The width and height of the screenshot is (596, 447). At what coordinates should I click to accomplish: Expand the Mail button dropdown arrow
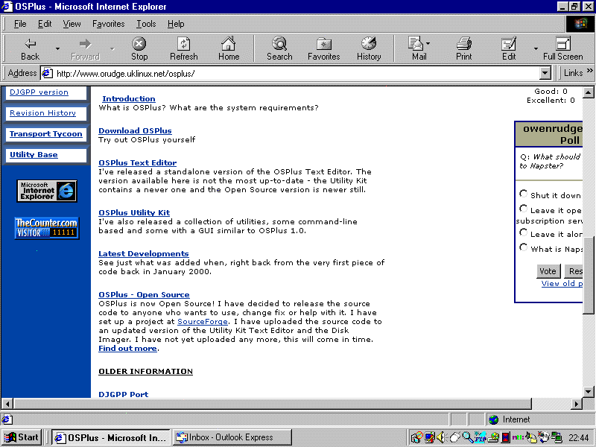(x=428, y=44)
